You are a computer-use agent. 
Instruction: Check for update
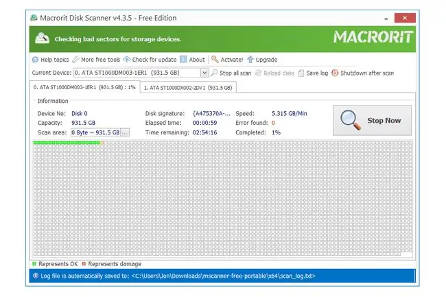(150, 60)
